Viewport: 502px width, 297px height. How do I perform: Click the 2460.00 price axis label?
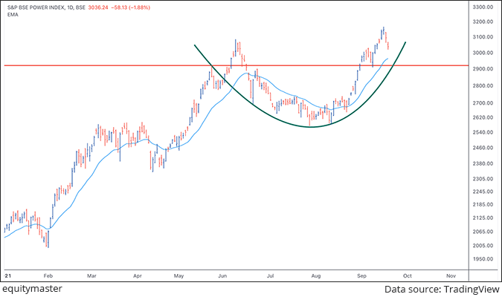tap(483, 148)
